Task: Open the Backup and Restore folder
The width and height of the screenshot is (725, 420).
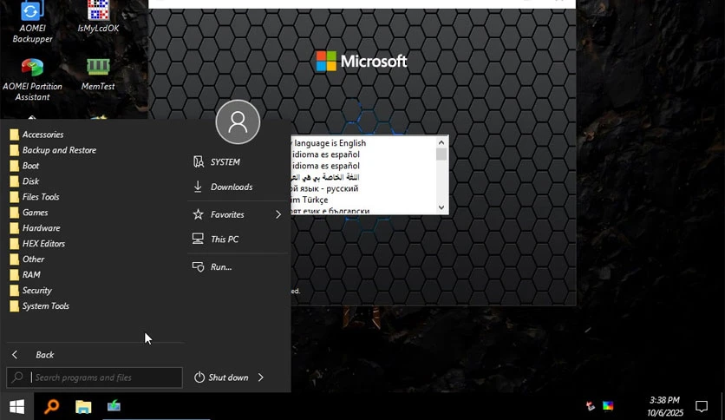Action: [x=53, y=150]
